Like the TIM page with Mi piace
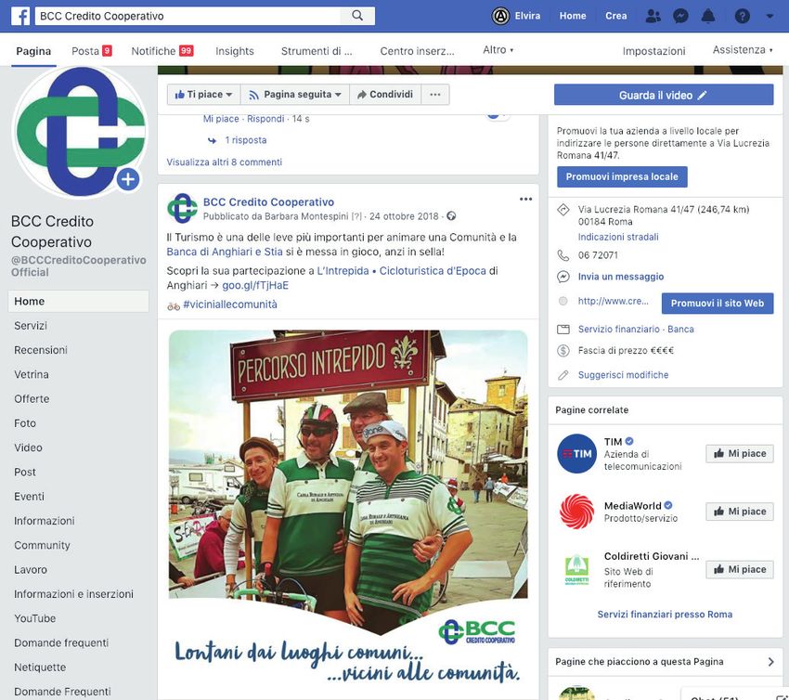The width and height of the screenshot is (789, 700). (740, 453)
